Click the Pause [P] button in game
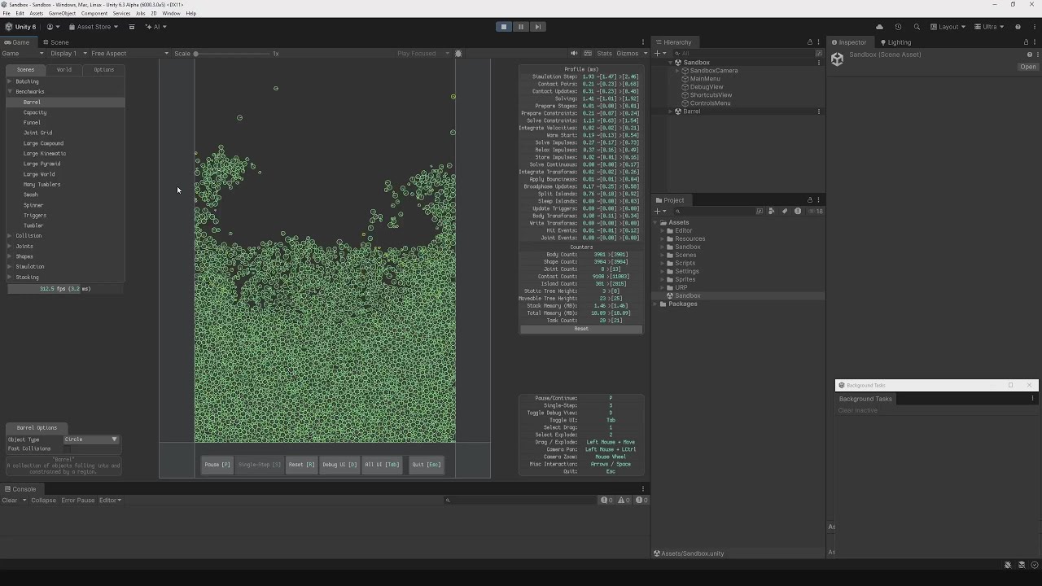Image resolution: width=1042 pixels, height=586 pixels. point(217,465)
